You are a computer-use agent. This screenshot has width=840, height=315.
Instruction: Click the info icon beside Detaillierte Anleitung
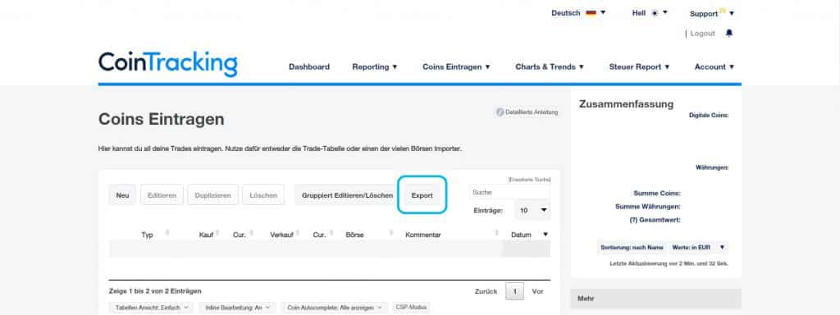tap(500, 112)
